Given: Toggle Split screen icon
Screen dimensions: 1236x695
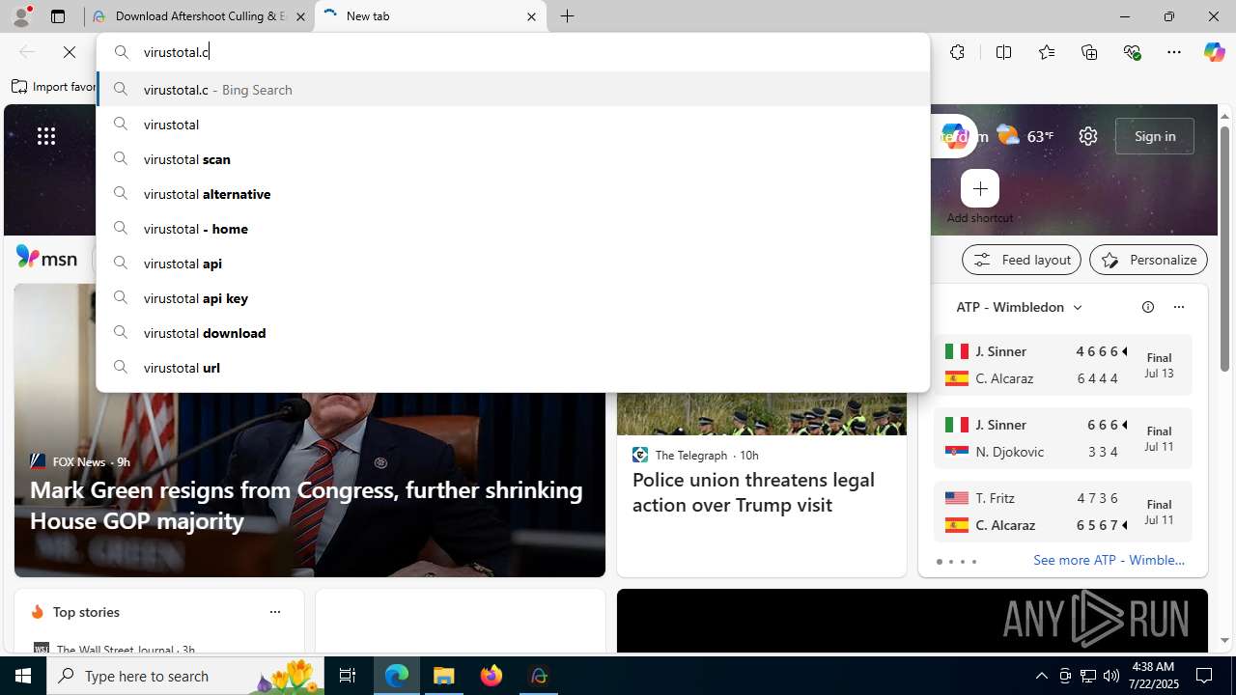Looking at the screenshot, I should point(1003,52).
